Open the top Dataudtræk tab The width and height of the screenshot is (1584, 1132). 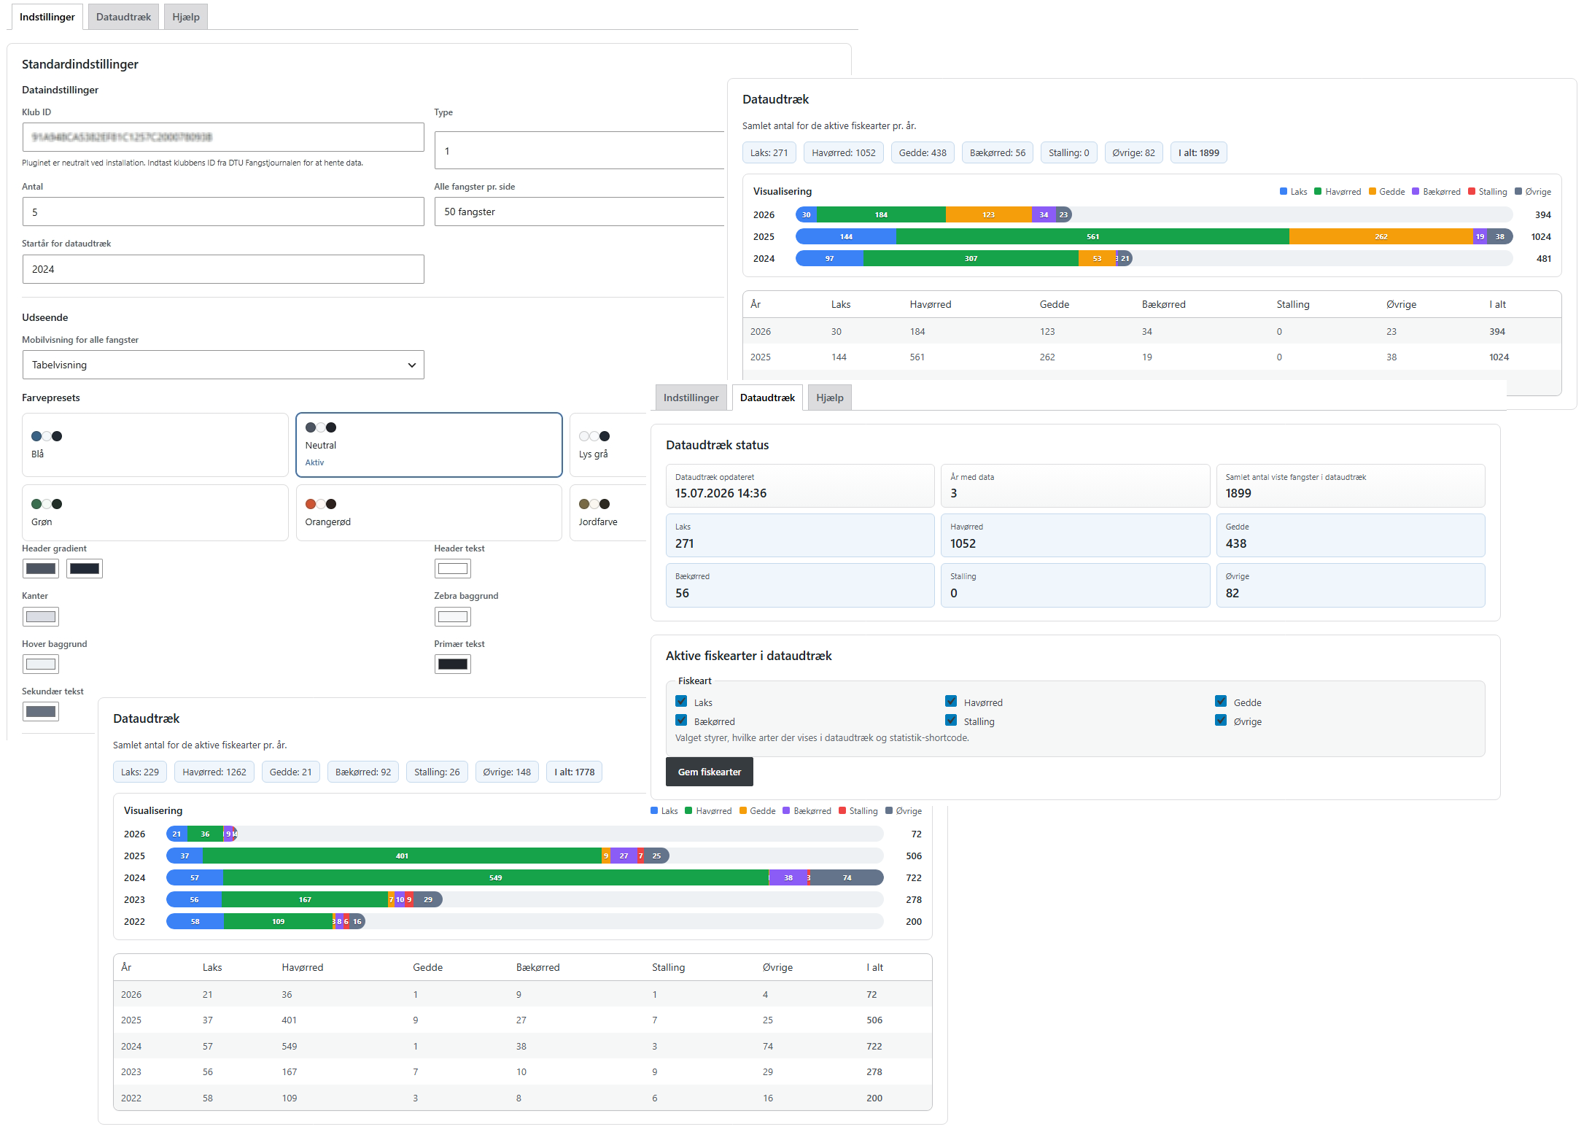123,17
